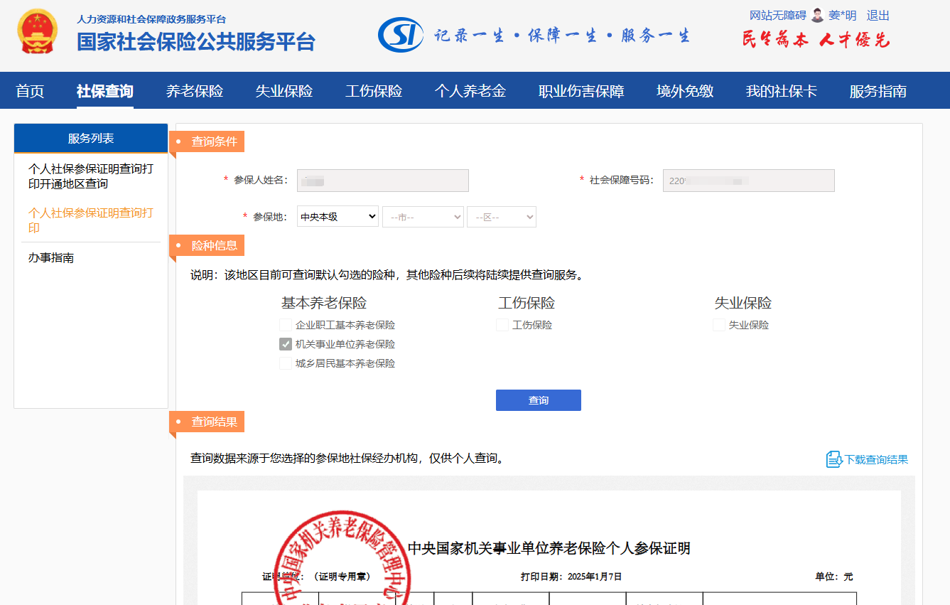Screen dimensions: 950x605
Task: Open the 我的社保卡 nav item
Action: tap(781, 91)
